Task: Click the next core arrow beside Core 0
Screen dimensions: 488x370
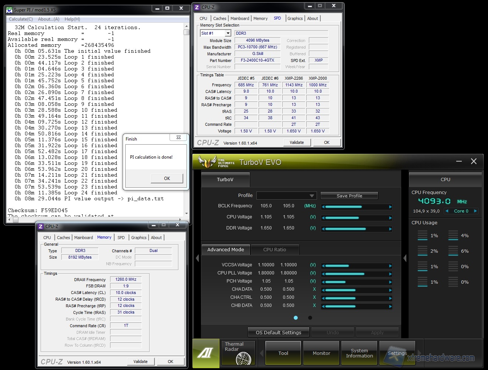Action: 475,211
